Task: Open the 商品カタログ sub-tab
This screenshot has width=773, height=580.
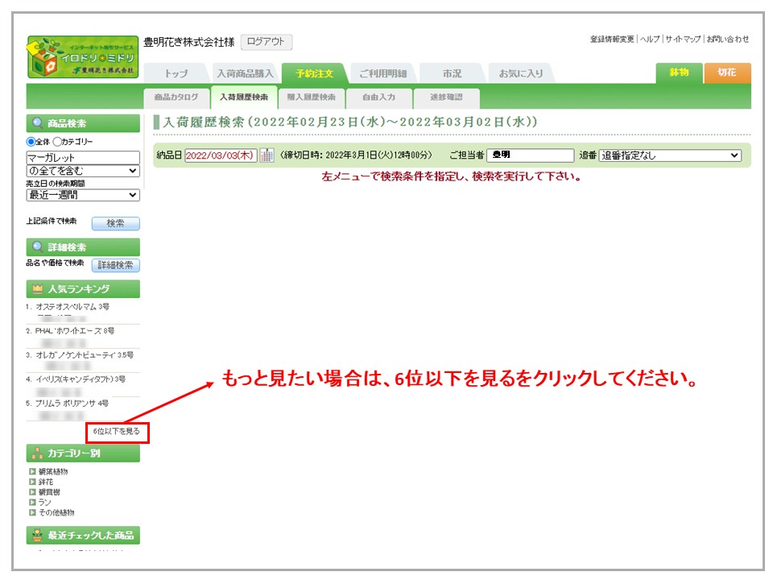Action: [x=176, y=97]
